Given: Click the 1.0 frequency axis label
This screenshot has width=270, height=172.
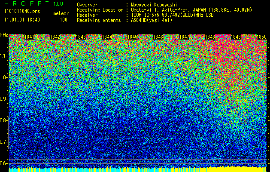Looking at the screenshot, I should [3, 77].
